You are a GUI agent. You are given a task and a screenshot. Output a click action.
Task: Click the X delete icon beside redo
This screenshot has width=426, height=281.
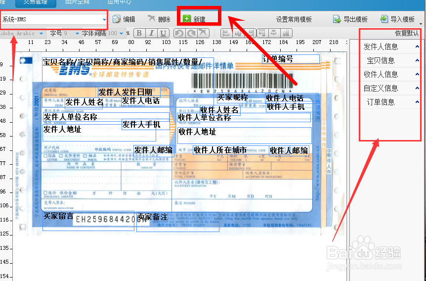203,33
